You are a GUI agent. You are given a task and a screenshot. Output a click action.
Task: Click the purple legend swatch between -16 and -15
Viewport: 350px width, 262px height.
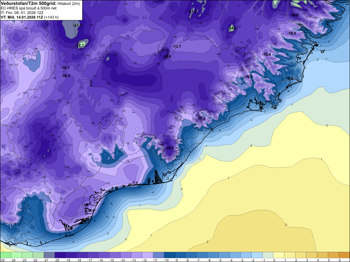point(104,255)
